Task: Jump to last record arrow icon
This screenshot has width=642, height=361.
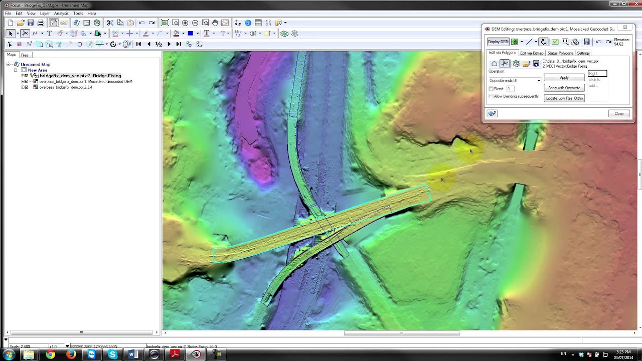Action: click(x=179, y=44)
